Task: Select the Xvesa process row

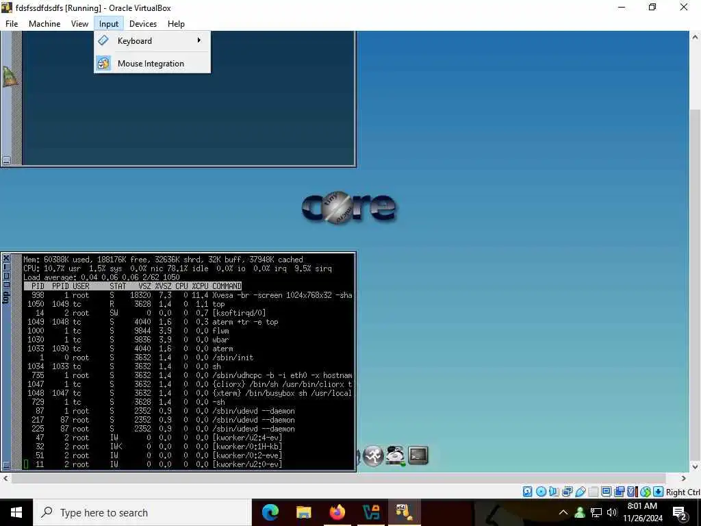Action: tap(189, 295)
